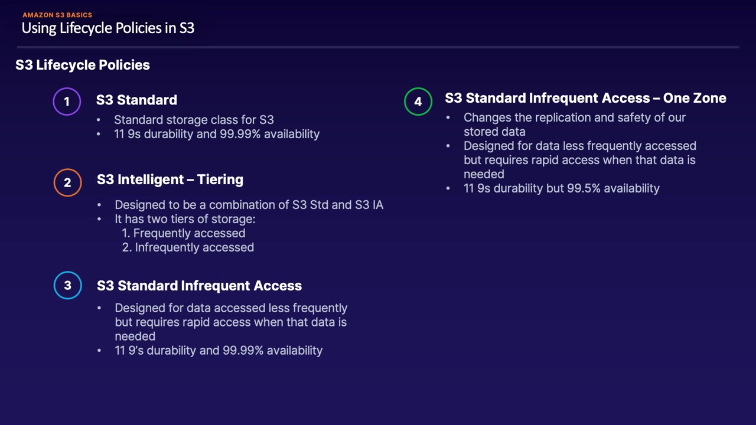Click the Standard storage class for S3 bullet
This screenshot has width=756, height=425.
tap(194, 120)
